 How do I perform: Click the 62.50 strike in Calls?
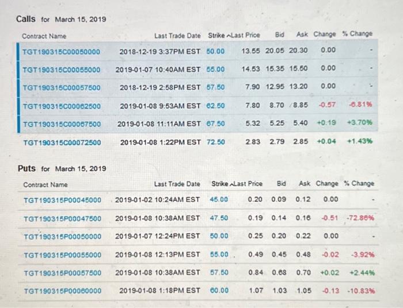216,106
